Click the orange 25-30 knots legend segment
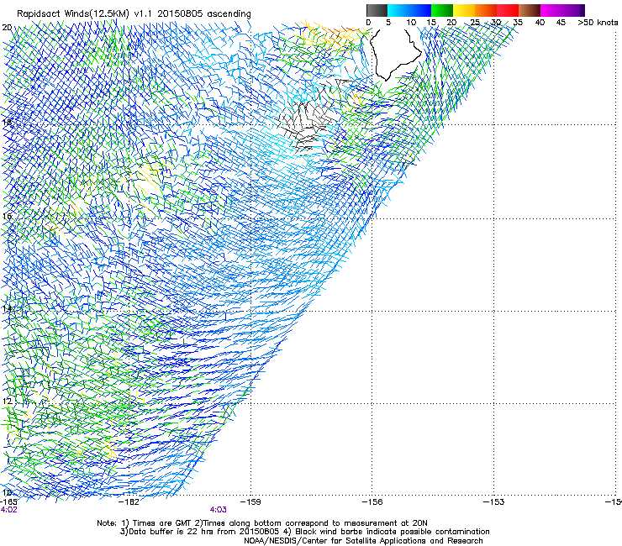 486,10
